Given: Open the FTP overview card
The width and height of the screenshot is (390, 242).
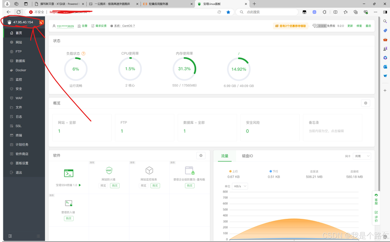Looking at the screenshot, I should [144, 127].
